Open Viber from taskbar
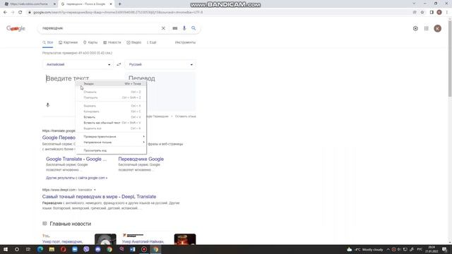This screenshot has height=254, width=452. 86,249
